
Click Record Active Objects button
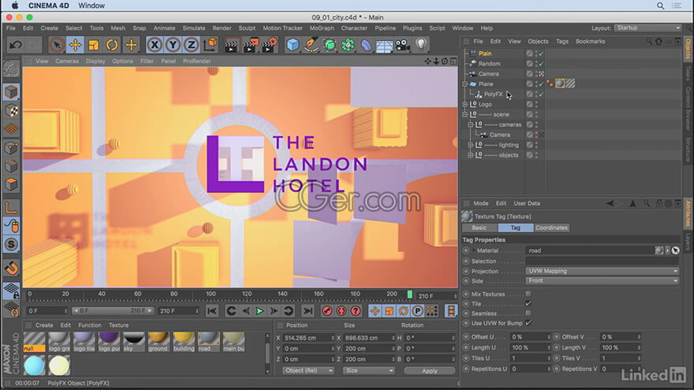coord(327,311)
